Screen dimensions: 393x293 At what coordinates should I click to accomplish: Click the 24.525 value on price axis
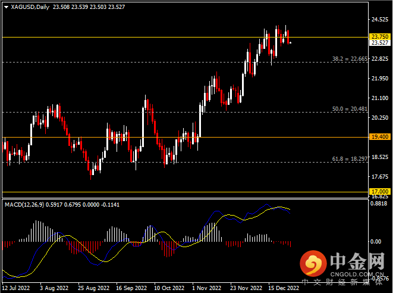379,20
